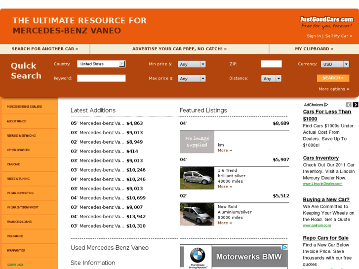Click the Used Mercedes-Benz Vaneo heading
Image resolution: width=359 pixels, height=269 pixels.
coord(110,248)
